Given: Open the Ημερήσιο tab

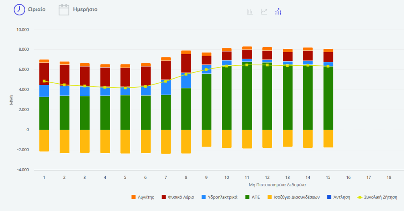Looking at the screenshot, I should click(85, 9).
